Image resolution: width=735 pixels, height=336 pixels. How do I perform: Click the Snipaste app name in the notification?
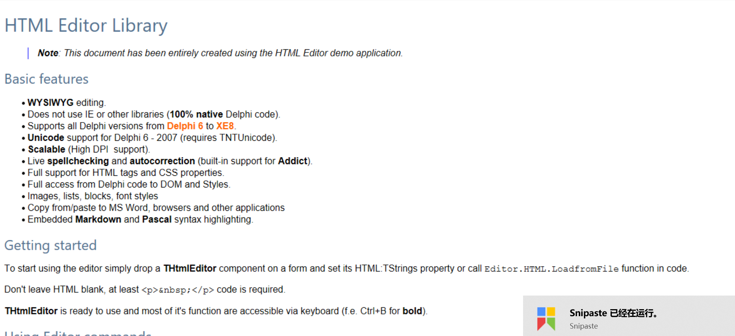tap(583, 326)
